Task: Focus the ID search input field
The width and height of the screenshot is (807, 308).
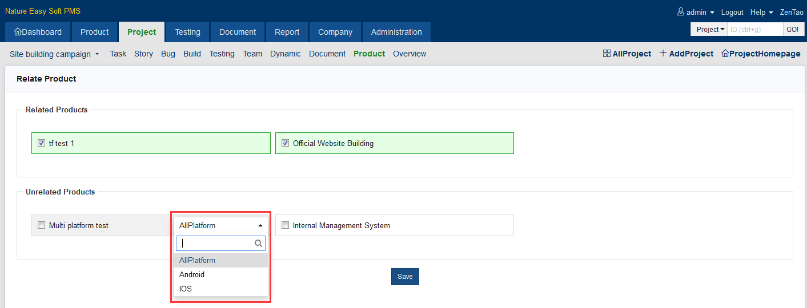Action: coord(754,30)
